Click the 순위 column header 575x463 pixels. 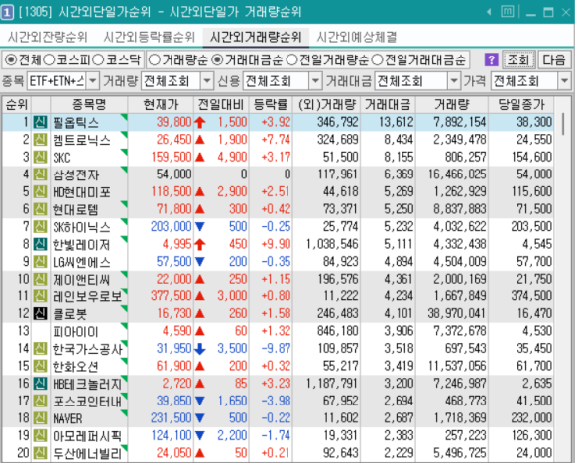tap(17, 105)
